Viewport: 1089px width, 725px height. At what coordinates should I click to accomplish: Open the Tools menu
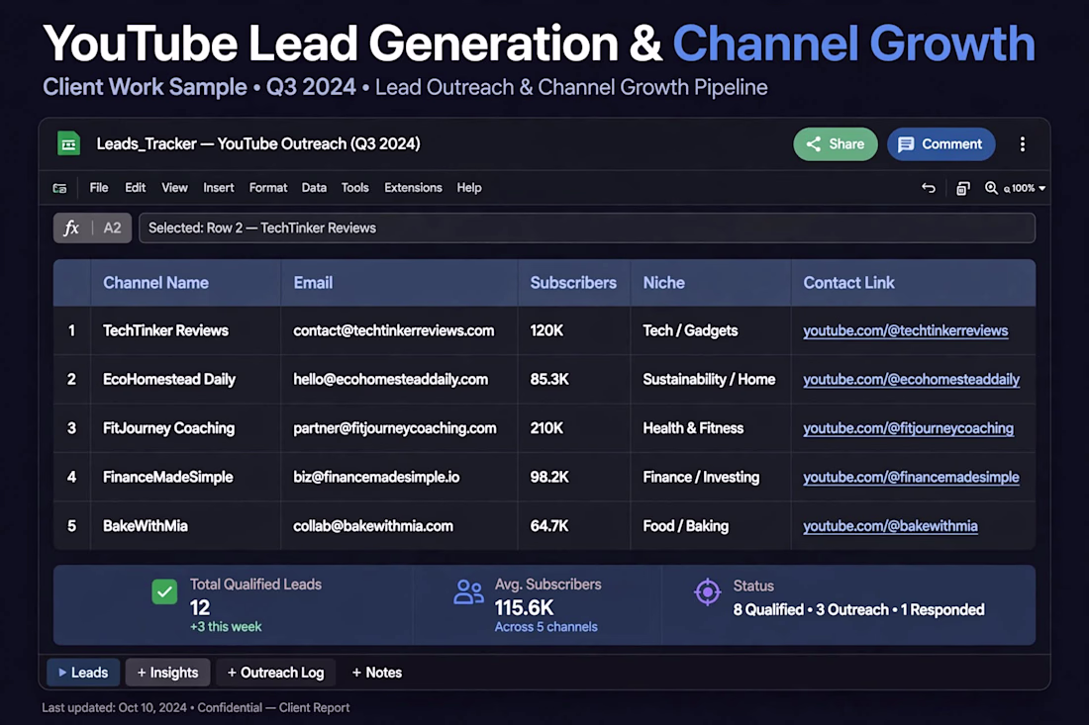click(x=354, y=188)
